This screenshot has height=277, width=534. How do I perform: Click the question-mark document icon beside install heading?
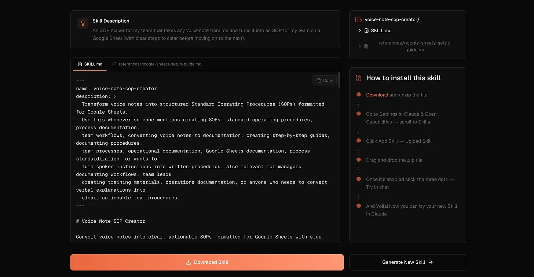tap(359, 78)
